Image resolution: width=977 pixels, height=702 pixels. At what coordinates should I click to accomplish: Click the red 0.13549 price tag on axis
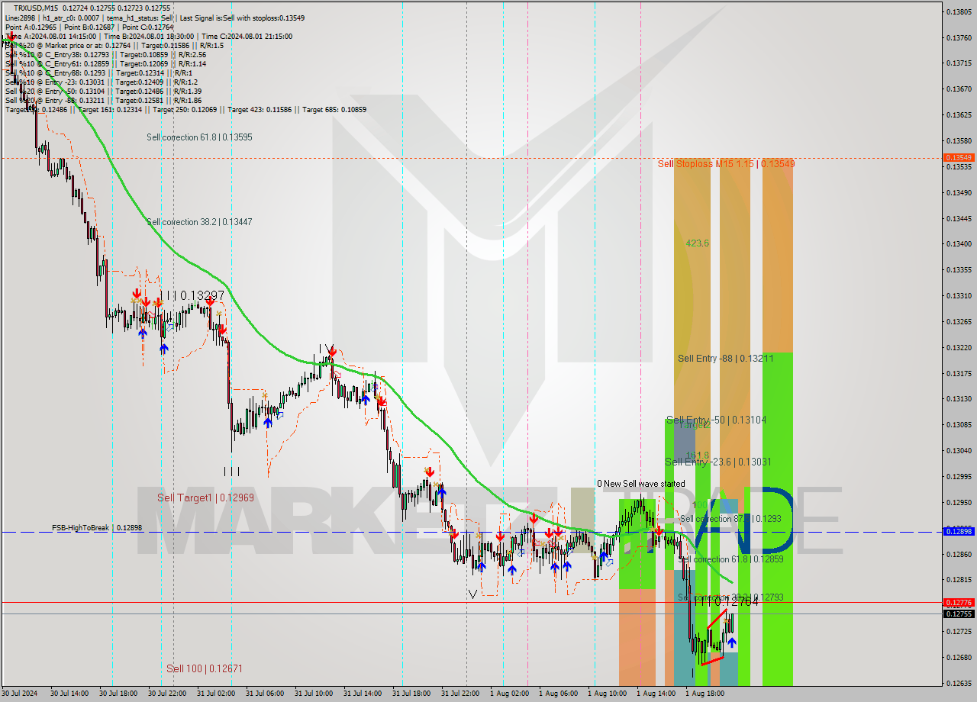pos(958,157)
